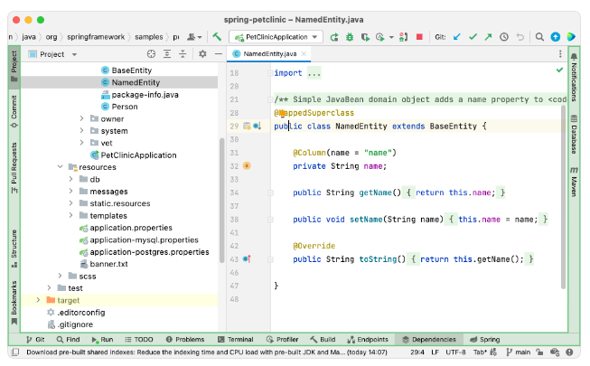Open the Dependencies tool window tab
This screenshot has width=590, height=366.
pos(429,339)
